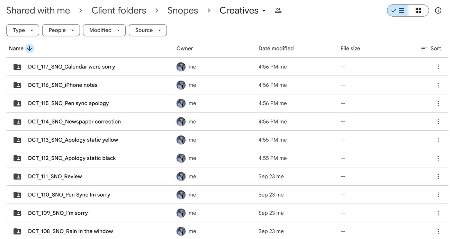450x239 pixels.
Task: Select folder name DCT_115_SNO_Pen sync apology
Action: (69, 103)
